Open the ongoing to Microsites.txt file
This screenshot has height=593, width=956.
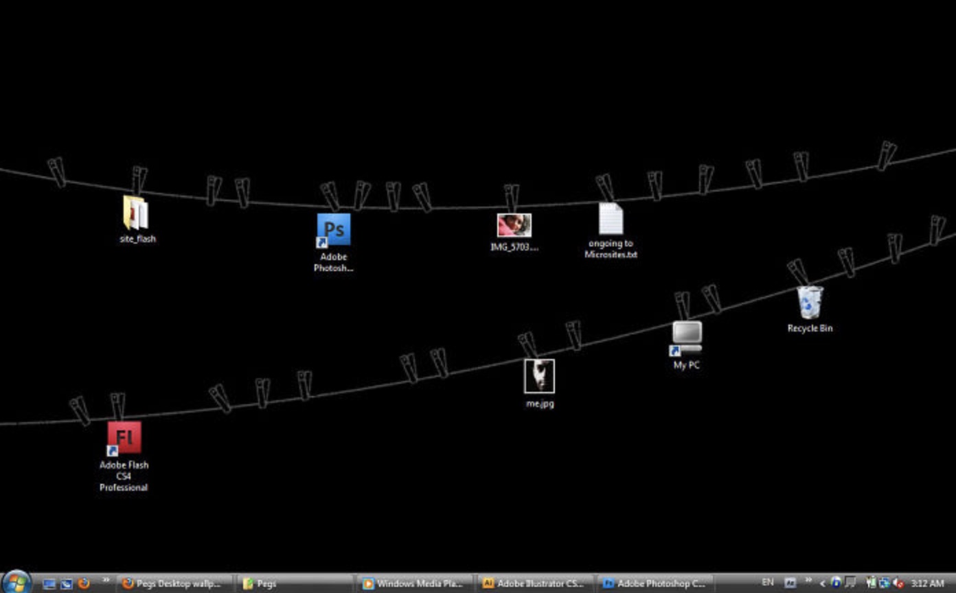click(609, 218)
